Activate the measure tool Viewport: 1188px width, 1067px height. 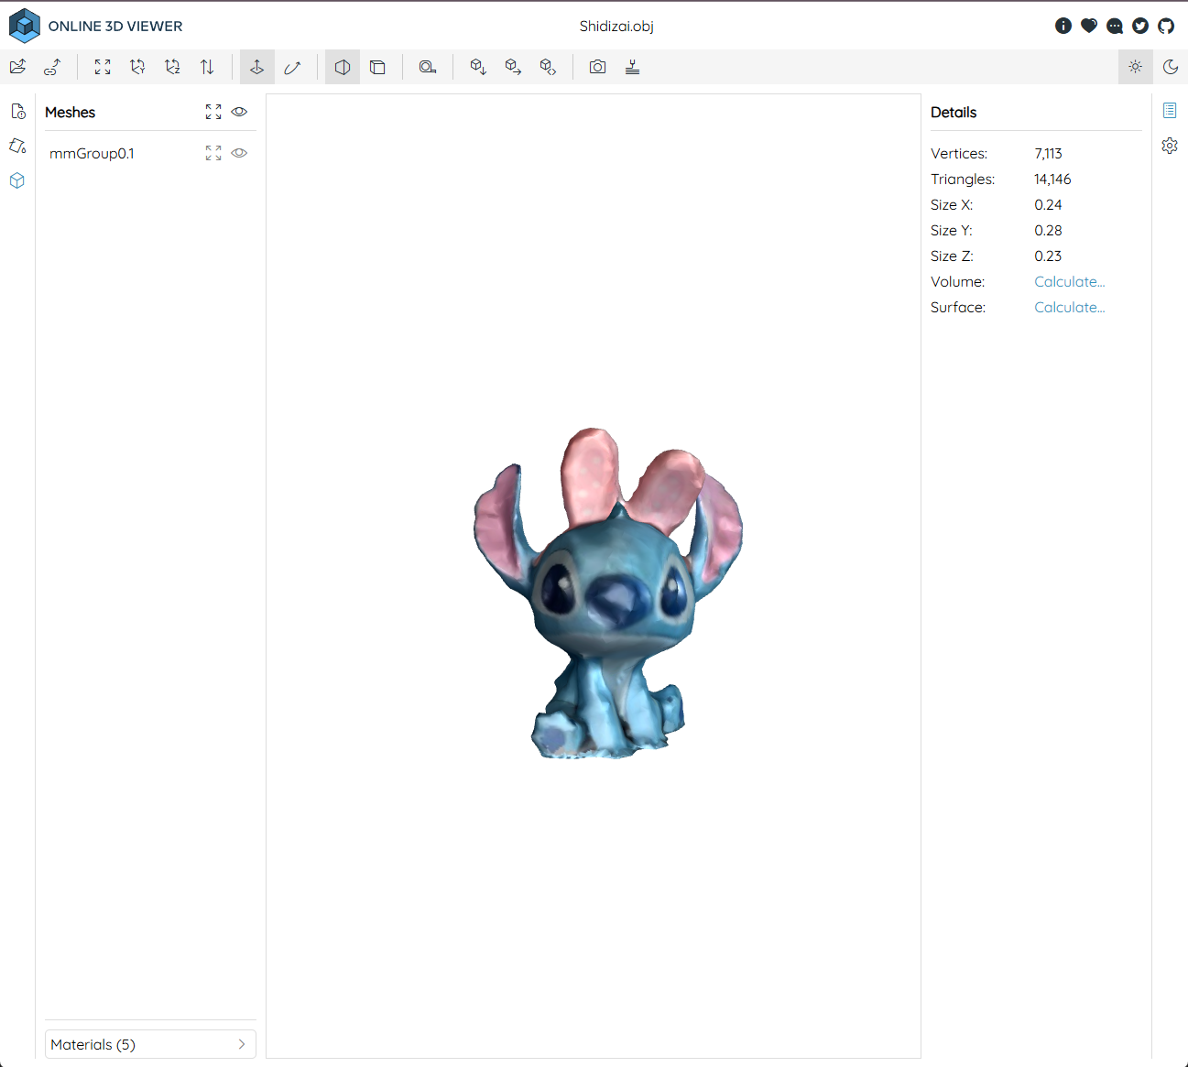(427, 67)
